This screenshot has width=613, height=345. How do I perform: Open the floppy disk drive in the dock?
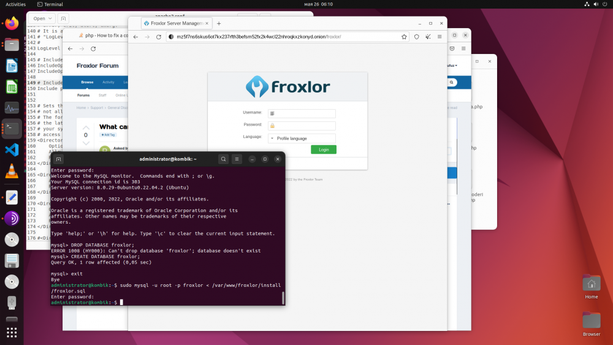point(12,260)
